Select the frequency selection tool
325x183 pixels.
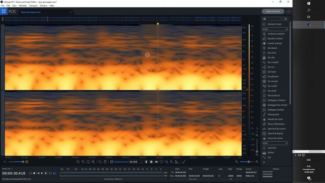coord(156,162)
